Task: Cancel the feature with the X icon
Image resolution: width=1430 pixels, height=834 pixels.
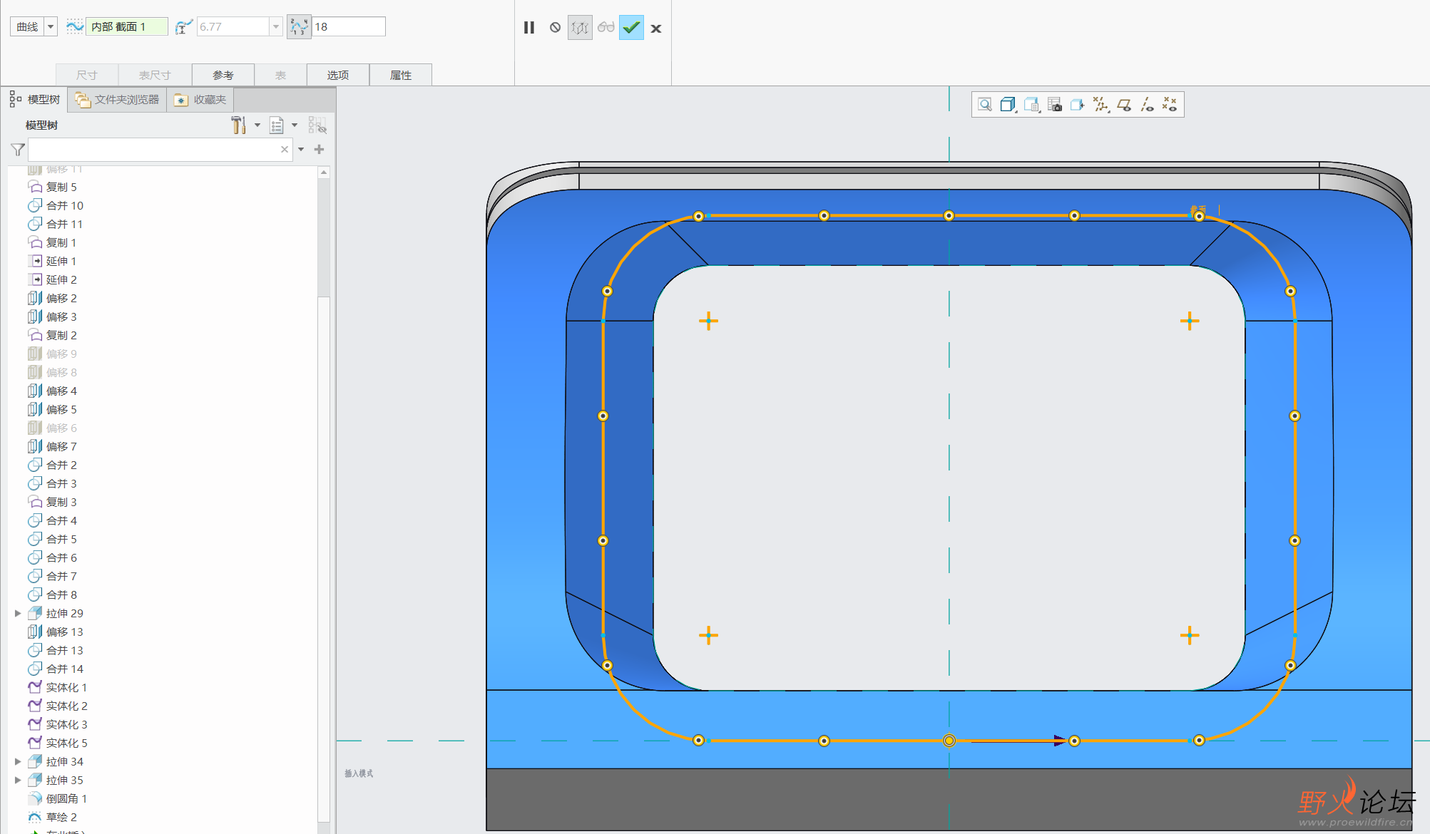Action: point(656,29)
